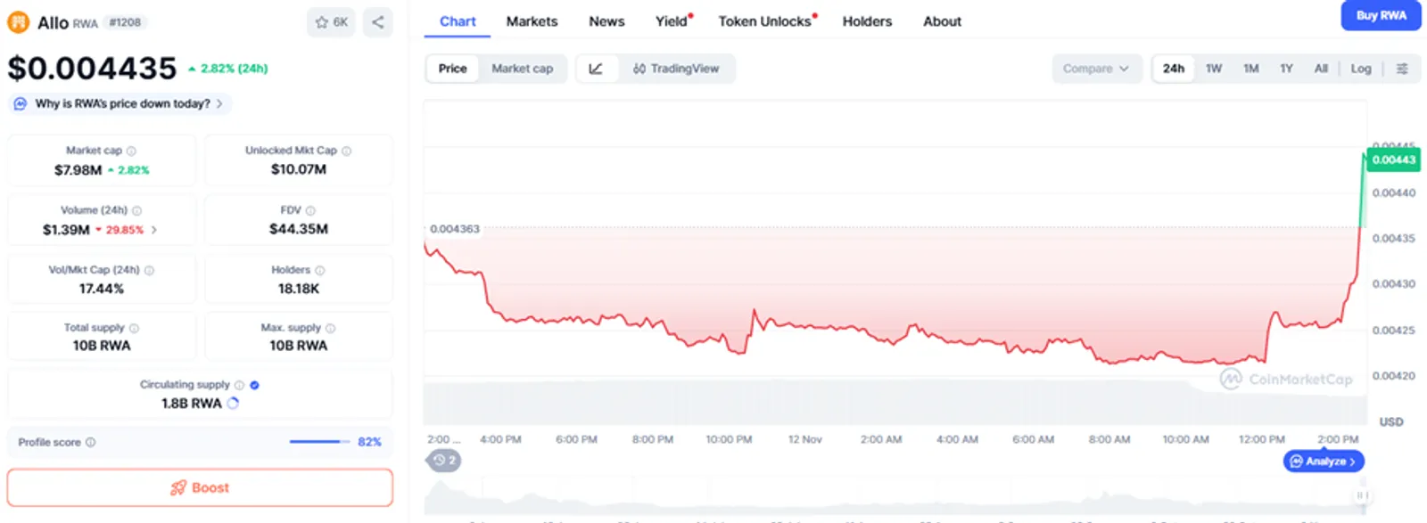Switch to the News tab
This screenshot has height=523, width=1427.
point(606,21)
